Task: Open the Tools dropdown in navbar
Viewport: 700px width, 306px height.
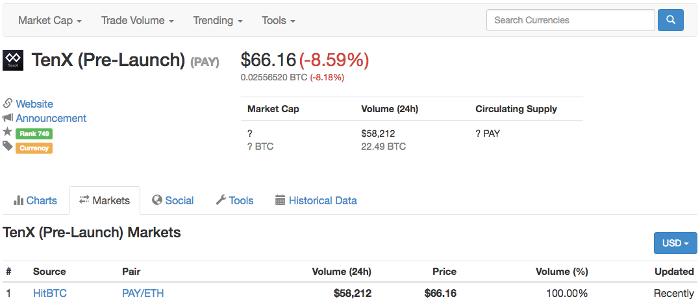Action: (279, 21)
